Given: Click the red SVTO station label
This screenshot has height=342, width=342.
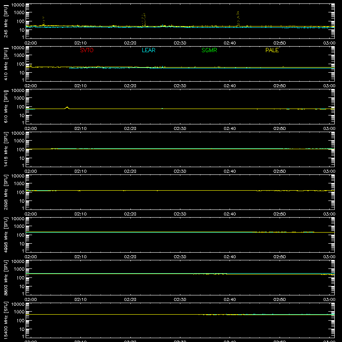Looking at the screenshot, I should tap(87, 50).
